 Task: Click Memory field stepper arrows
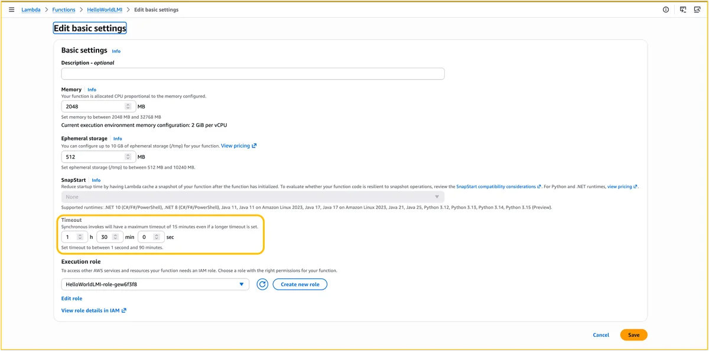coord(128,107)
